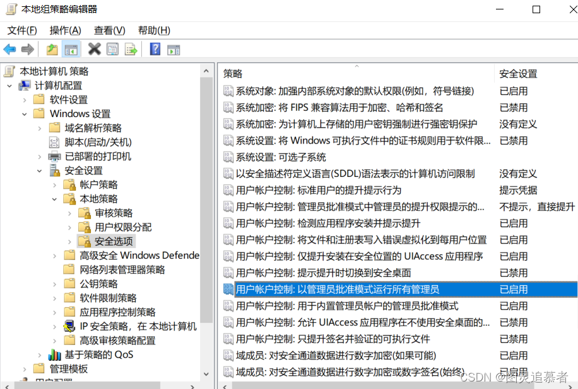Select 高级审核策略配置 in the tree
This screenshot has height=389, width=578.
[x=117, y=341]
